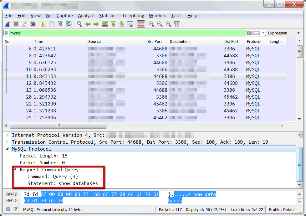
Task: Open the expert information status indicator
Action: pyautogui.click(x=8, y=209)
